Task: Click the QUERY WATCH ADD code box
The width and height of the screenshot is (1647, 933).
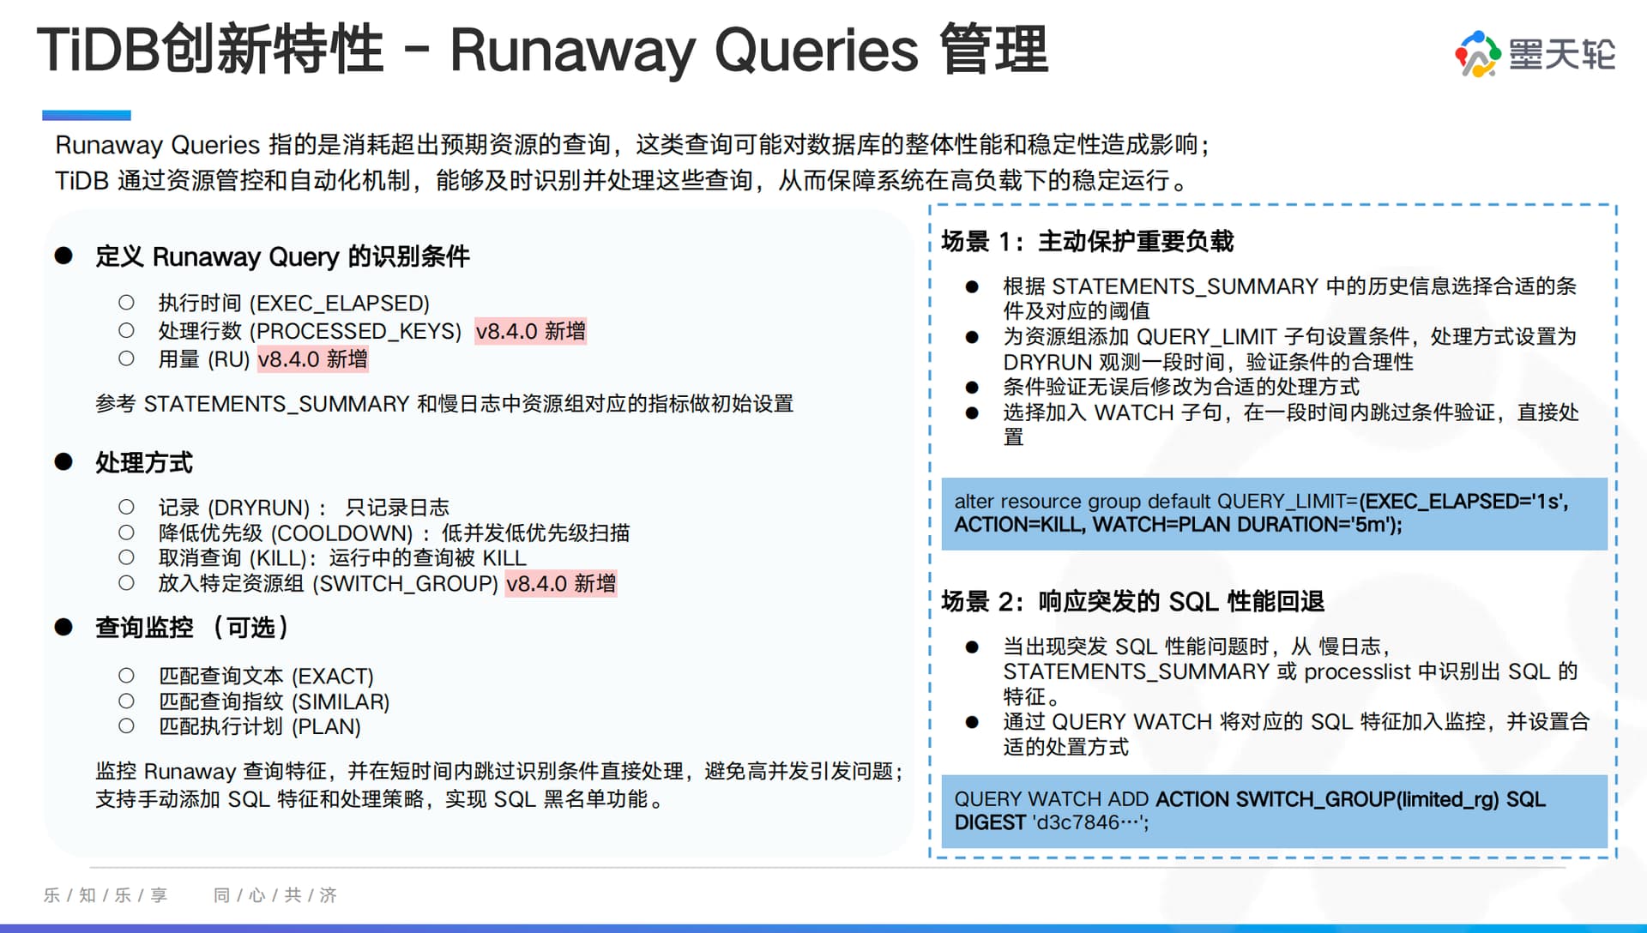Action: (1273, 810)
